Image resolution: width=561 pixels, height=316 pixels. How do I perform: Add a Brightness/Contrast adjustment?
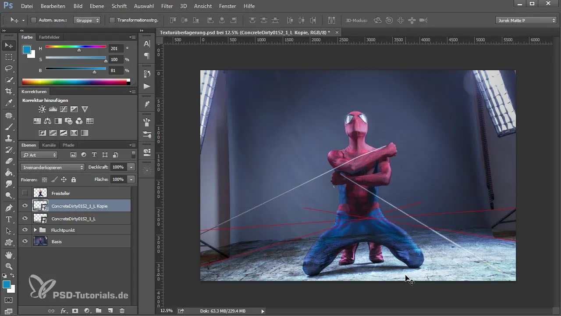tap(42, 109)
